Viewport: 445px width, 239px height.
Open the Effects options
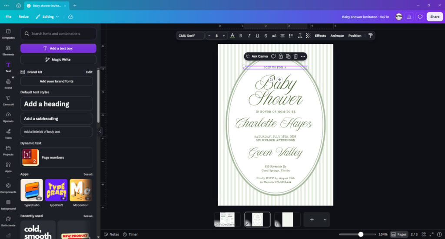coord(320,36)
